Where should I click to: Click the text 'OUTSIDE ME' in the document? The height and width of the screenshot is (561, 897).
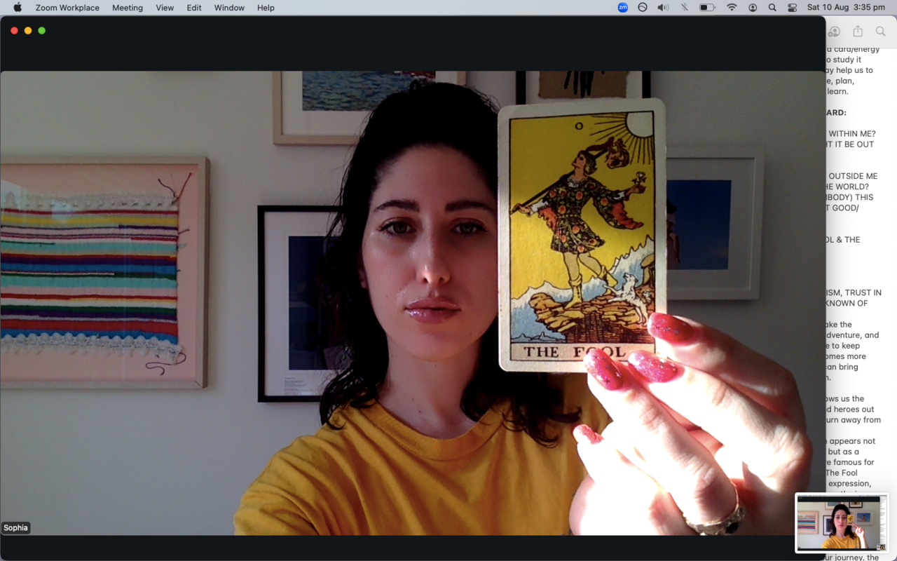pyautogui.click(x=853, y=176)
